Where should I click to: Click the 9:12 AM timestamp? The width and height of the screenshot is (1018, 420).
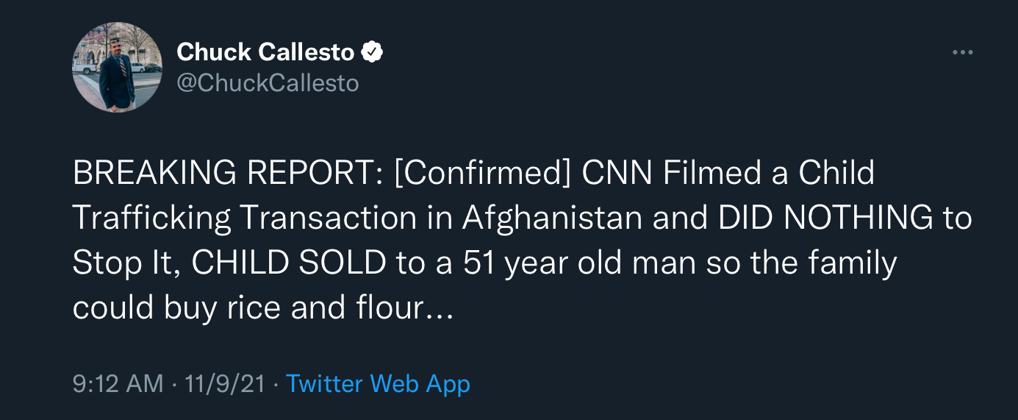tap(118, 383)
